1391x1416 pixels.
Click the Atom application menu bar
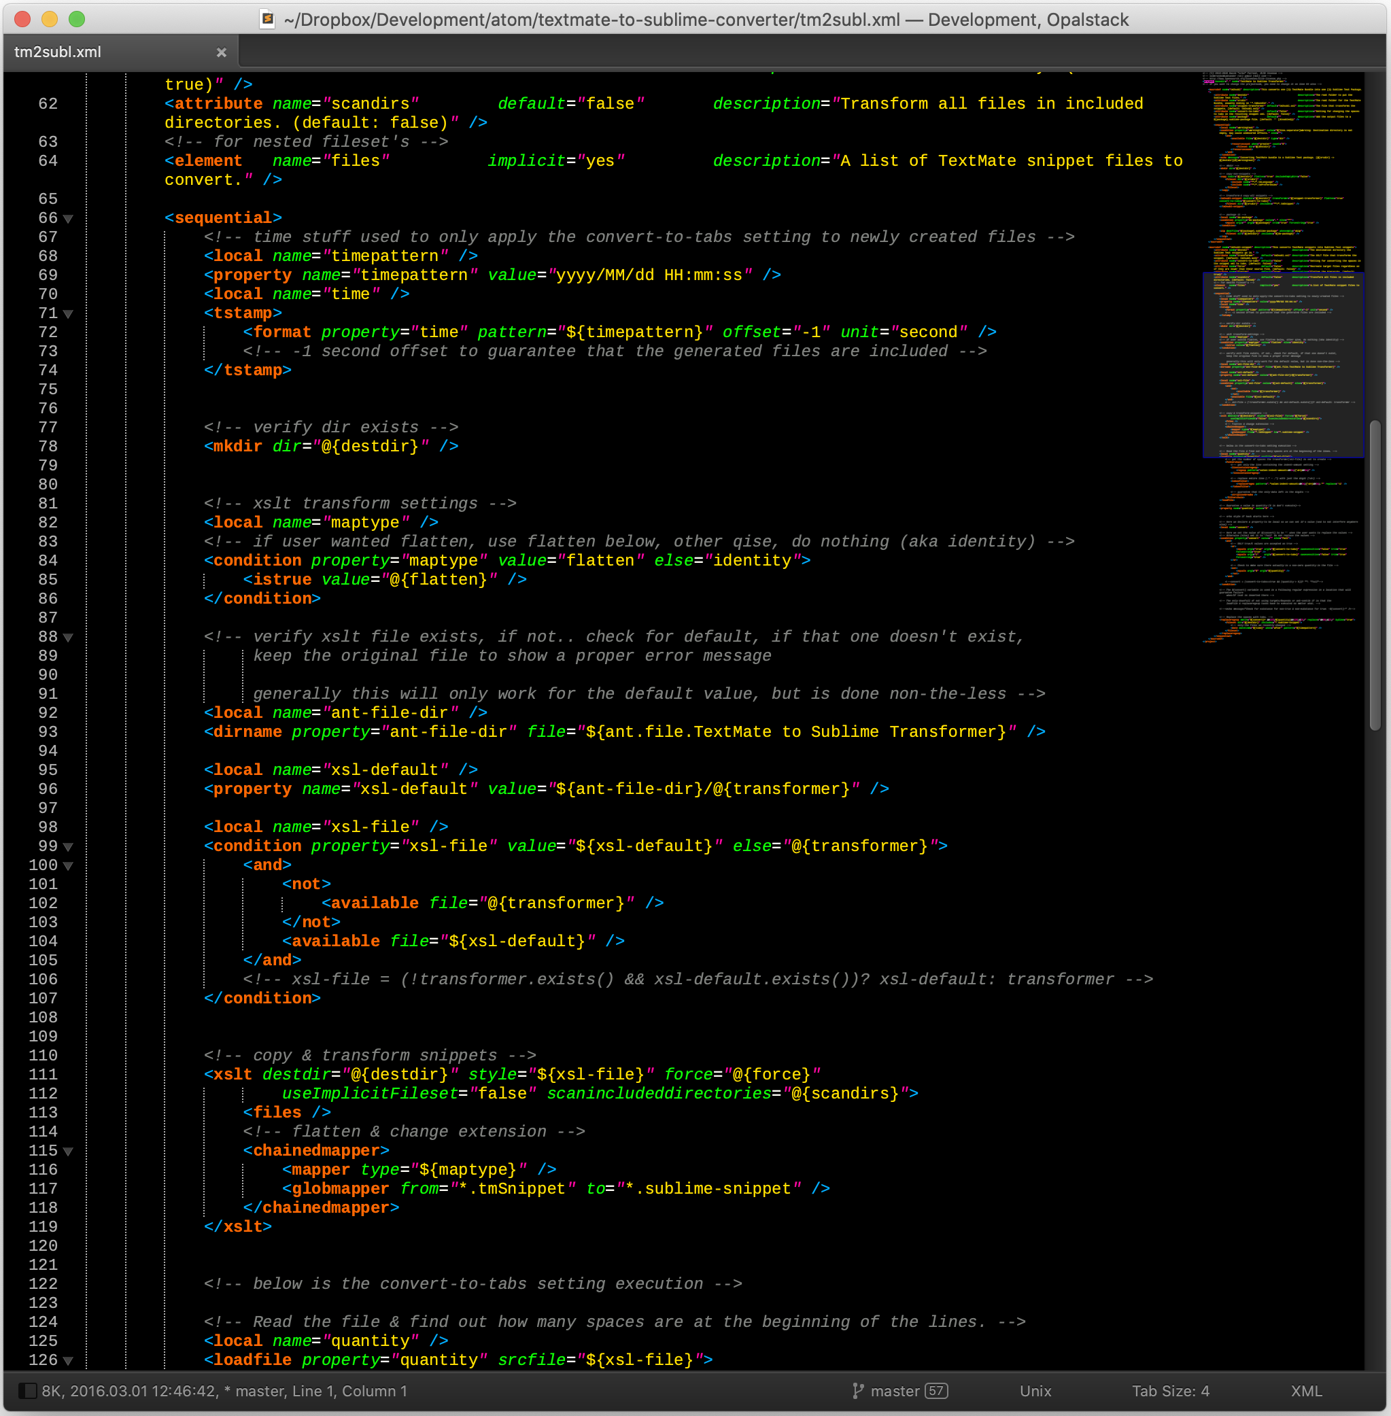click(x=694, y=19)
